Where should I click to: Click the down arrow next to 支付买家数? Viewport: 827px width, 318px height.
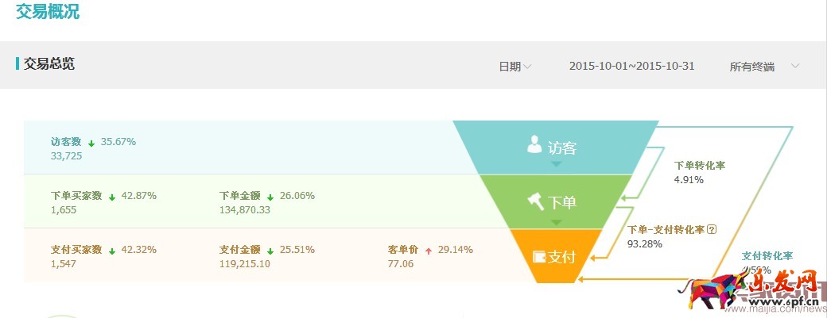112,251
